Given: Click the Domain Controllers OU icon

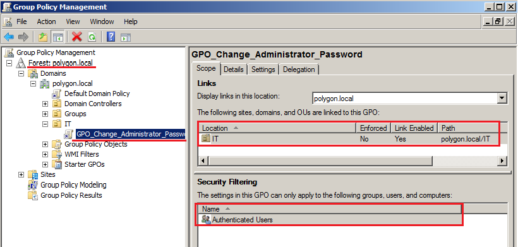Looking at the screenshot, I should (57, 104).
